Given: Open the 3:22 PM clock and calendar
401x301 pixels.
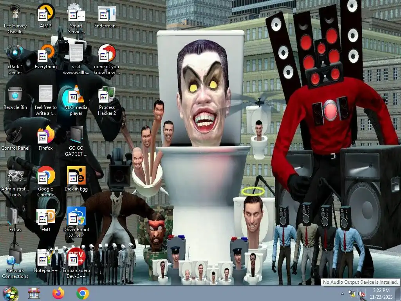Looking at the screenshot, I should coord(381,294).
